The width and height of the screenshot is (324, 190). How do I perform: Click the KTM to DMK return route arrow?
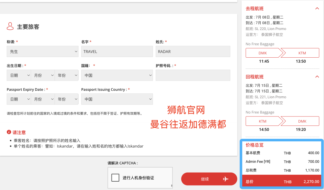pyautogui.click(x=282, y=121)
